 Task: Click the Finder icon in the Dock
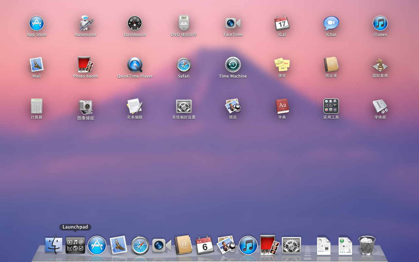[54, 245]
